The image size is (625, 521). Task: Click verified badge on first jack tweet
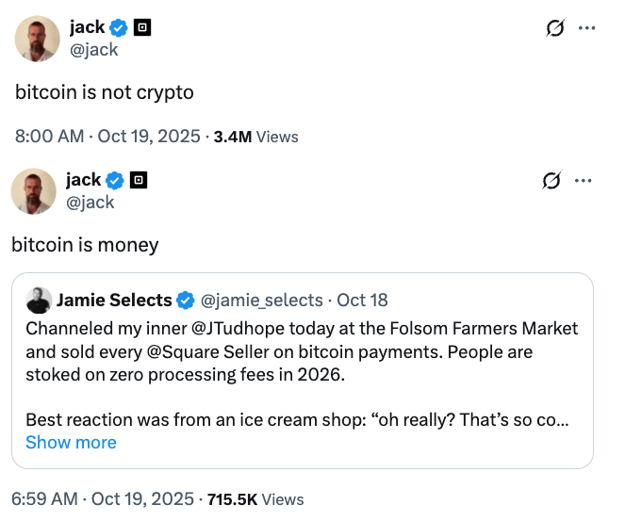point(121,28)
